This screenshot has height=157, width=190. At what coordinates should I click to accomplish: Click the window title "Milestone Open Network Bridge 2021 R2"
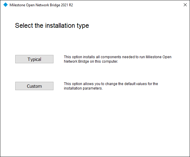point(41,5)
